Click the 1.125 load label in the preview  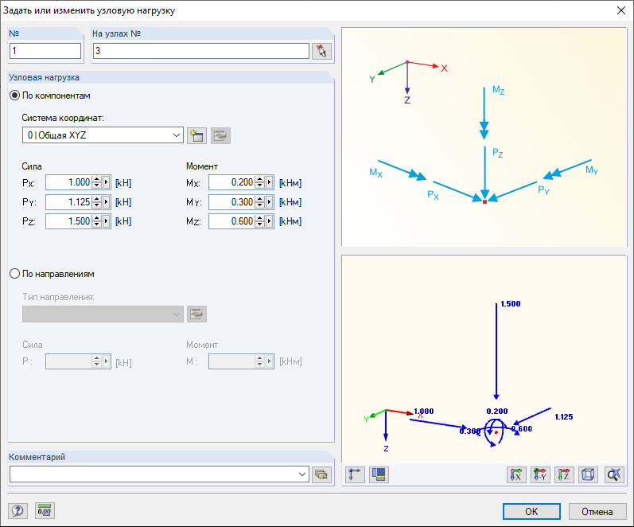coord(564,417)
